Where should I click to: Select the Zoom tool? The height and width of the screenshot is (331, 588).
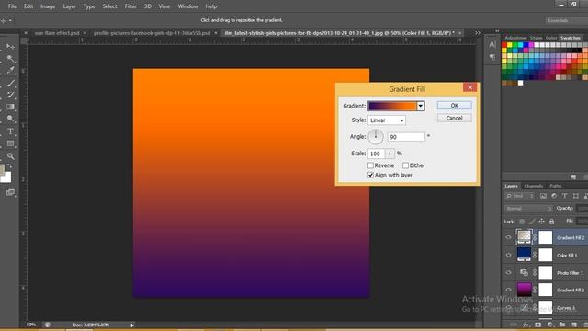10,155
